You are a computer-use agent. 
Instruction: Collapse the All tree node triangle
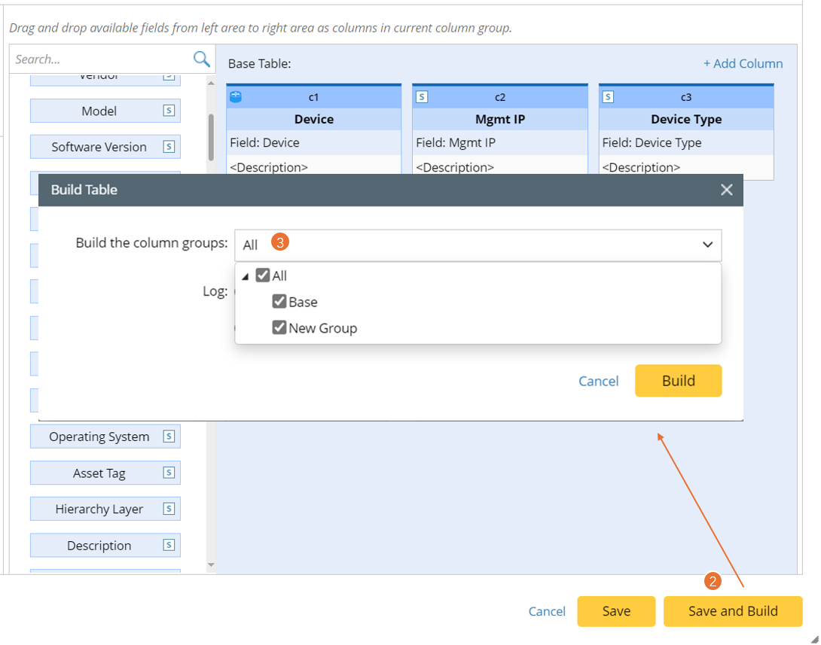tap(245, 276)
